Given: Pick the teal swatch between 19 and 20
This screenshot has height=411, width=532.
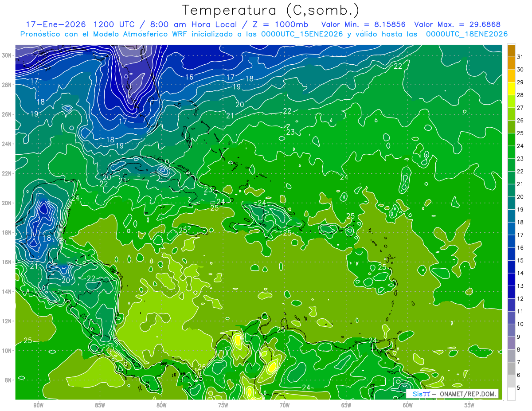Looking at the screenshot, I should tap(511, 203).
